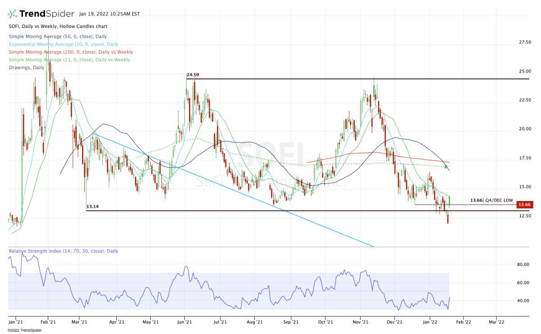Click the green arrow marker near 17.50

click(x=447, y=167)
